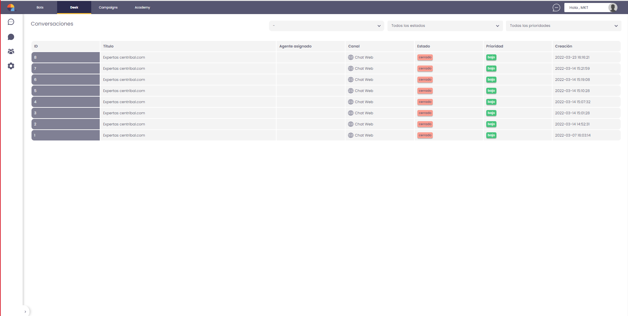The width and height of the screenshot is (628, 316).
Task: Open the settings gear sidebar icon
Action: (11, 66)
